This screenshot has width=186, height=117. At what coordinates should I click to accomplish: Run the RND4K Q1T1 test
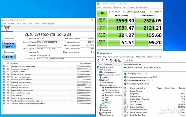coord(102,42)
